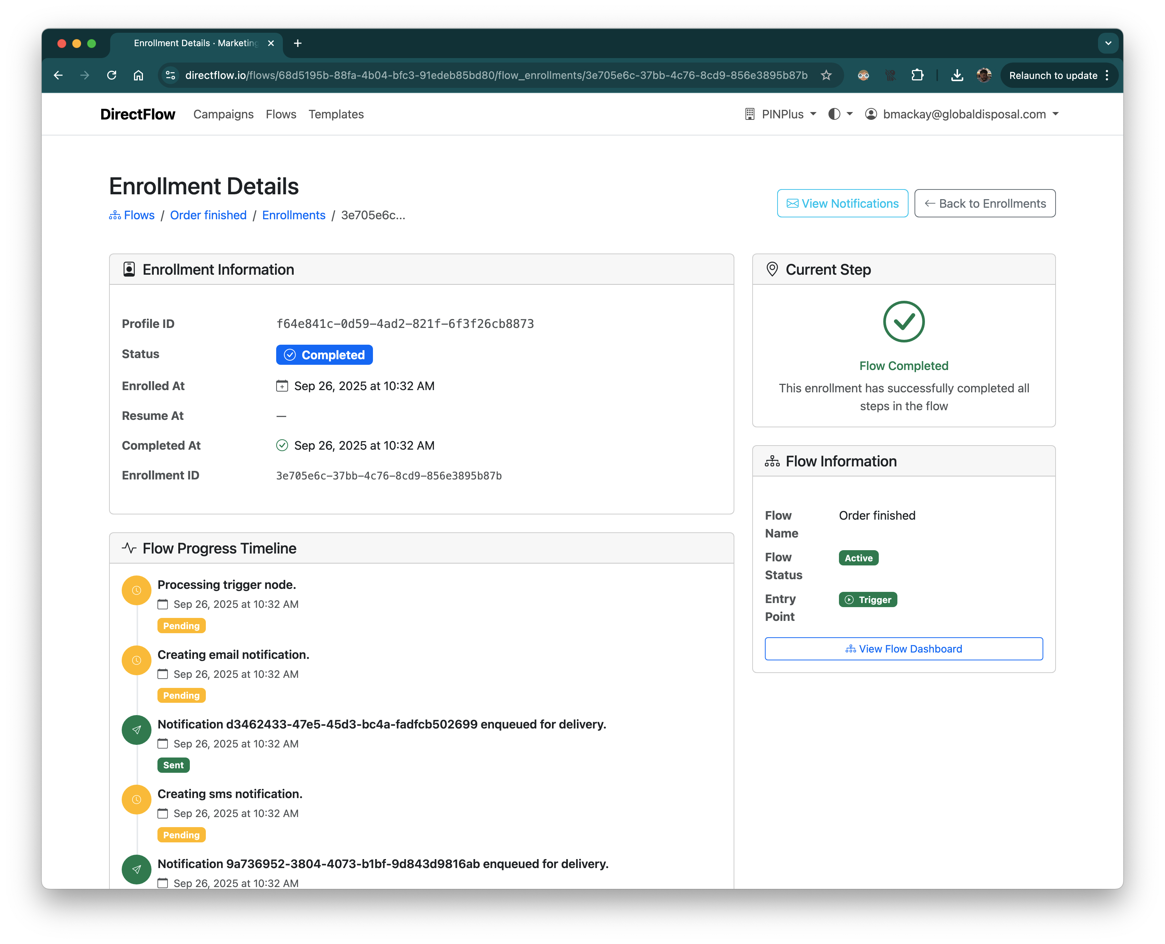Click the home icon in toolbar

tap(138, 75)
